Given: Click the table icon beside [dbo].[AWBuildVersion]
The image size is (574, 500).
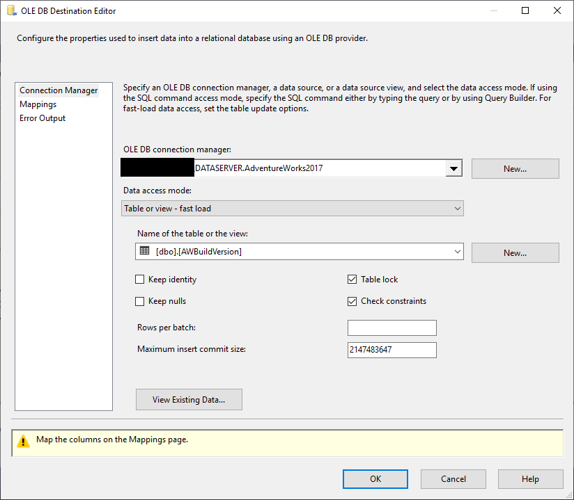Looking at the screenshot, I should (x=145, y=252).
